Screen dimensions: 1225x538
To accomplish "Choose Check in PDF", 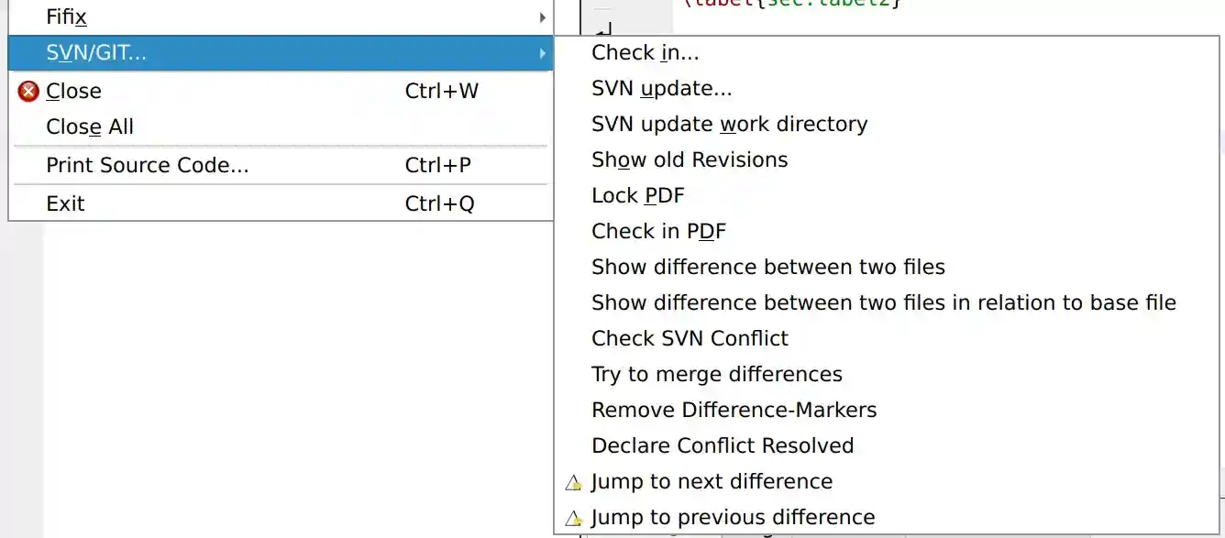I will tap(659, 231).
